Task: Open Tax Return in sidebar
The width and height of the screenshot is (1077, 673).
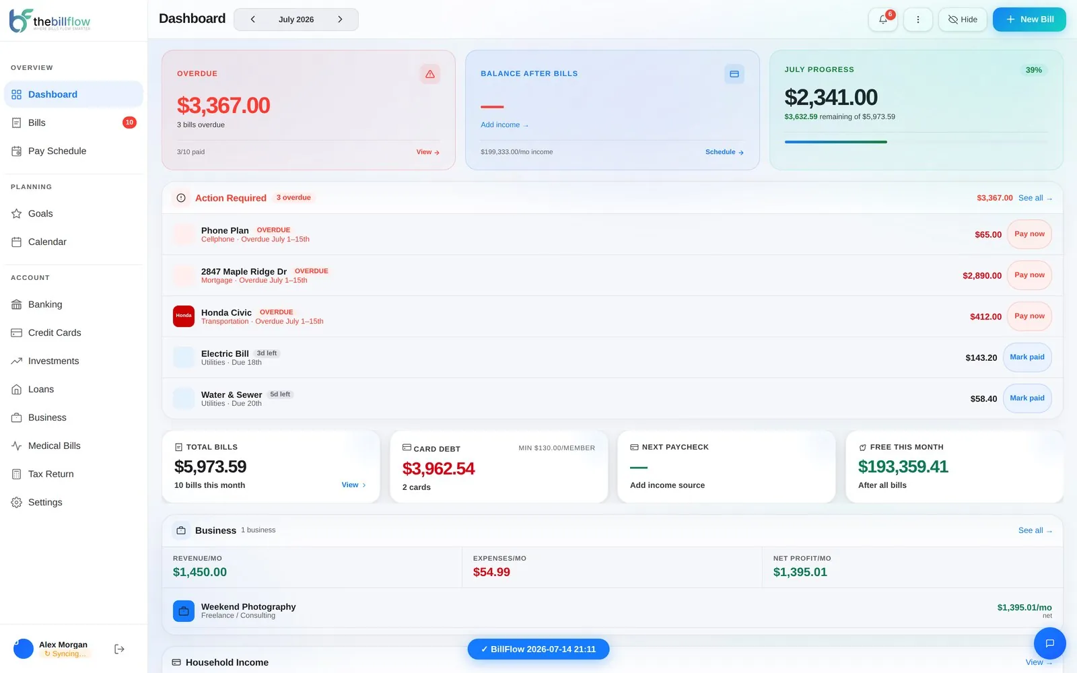Action: 73,474
